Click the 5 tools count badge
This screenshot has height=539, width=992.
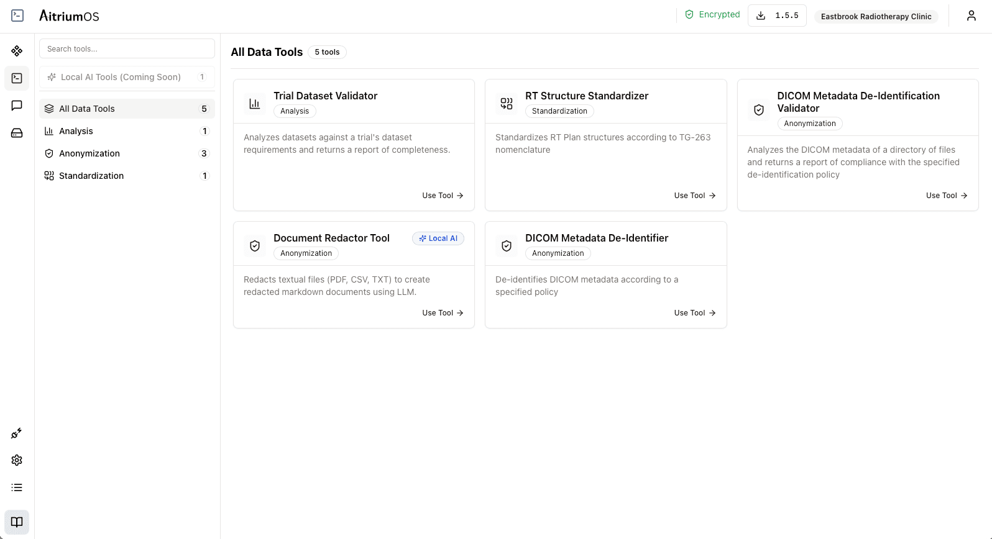point(327,52)
